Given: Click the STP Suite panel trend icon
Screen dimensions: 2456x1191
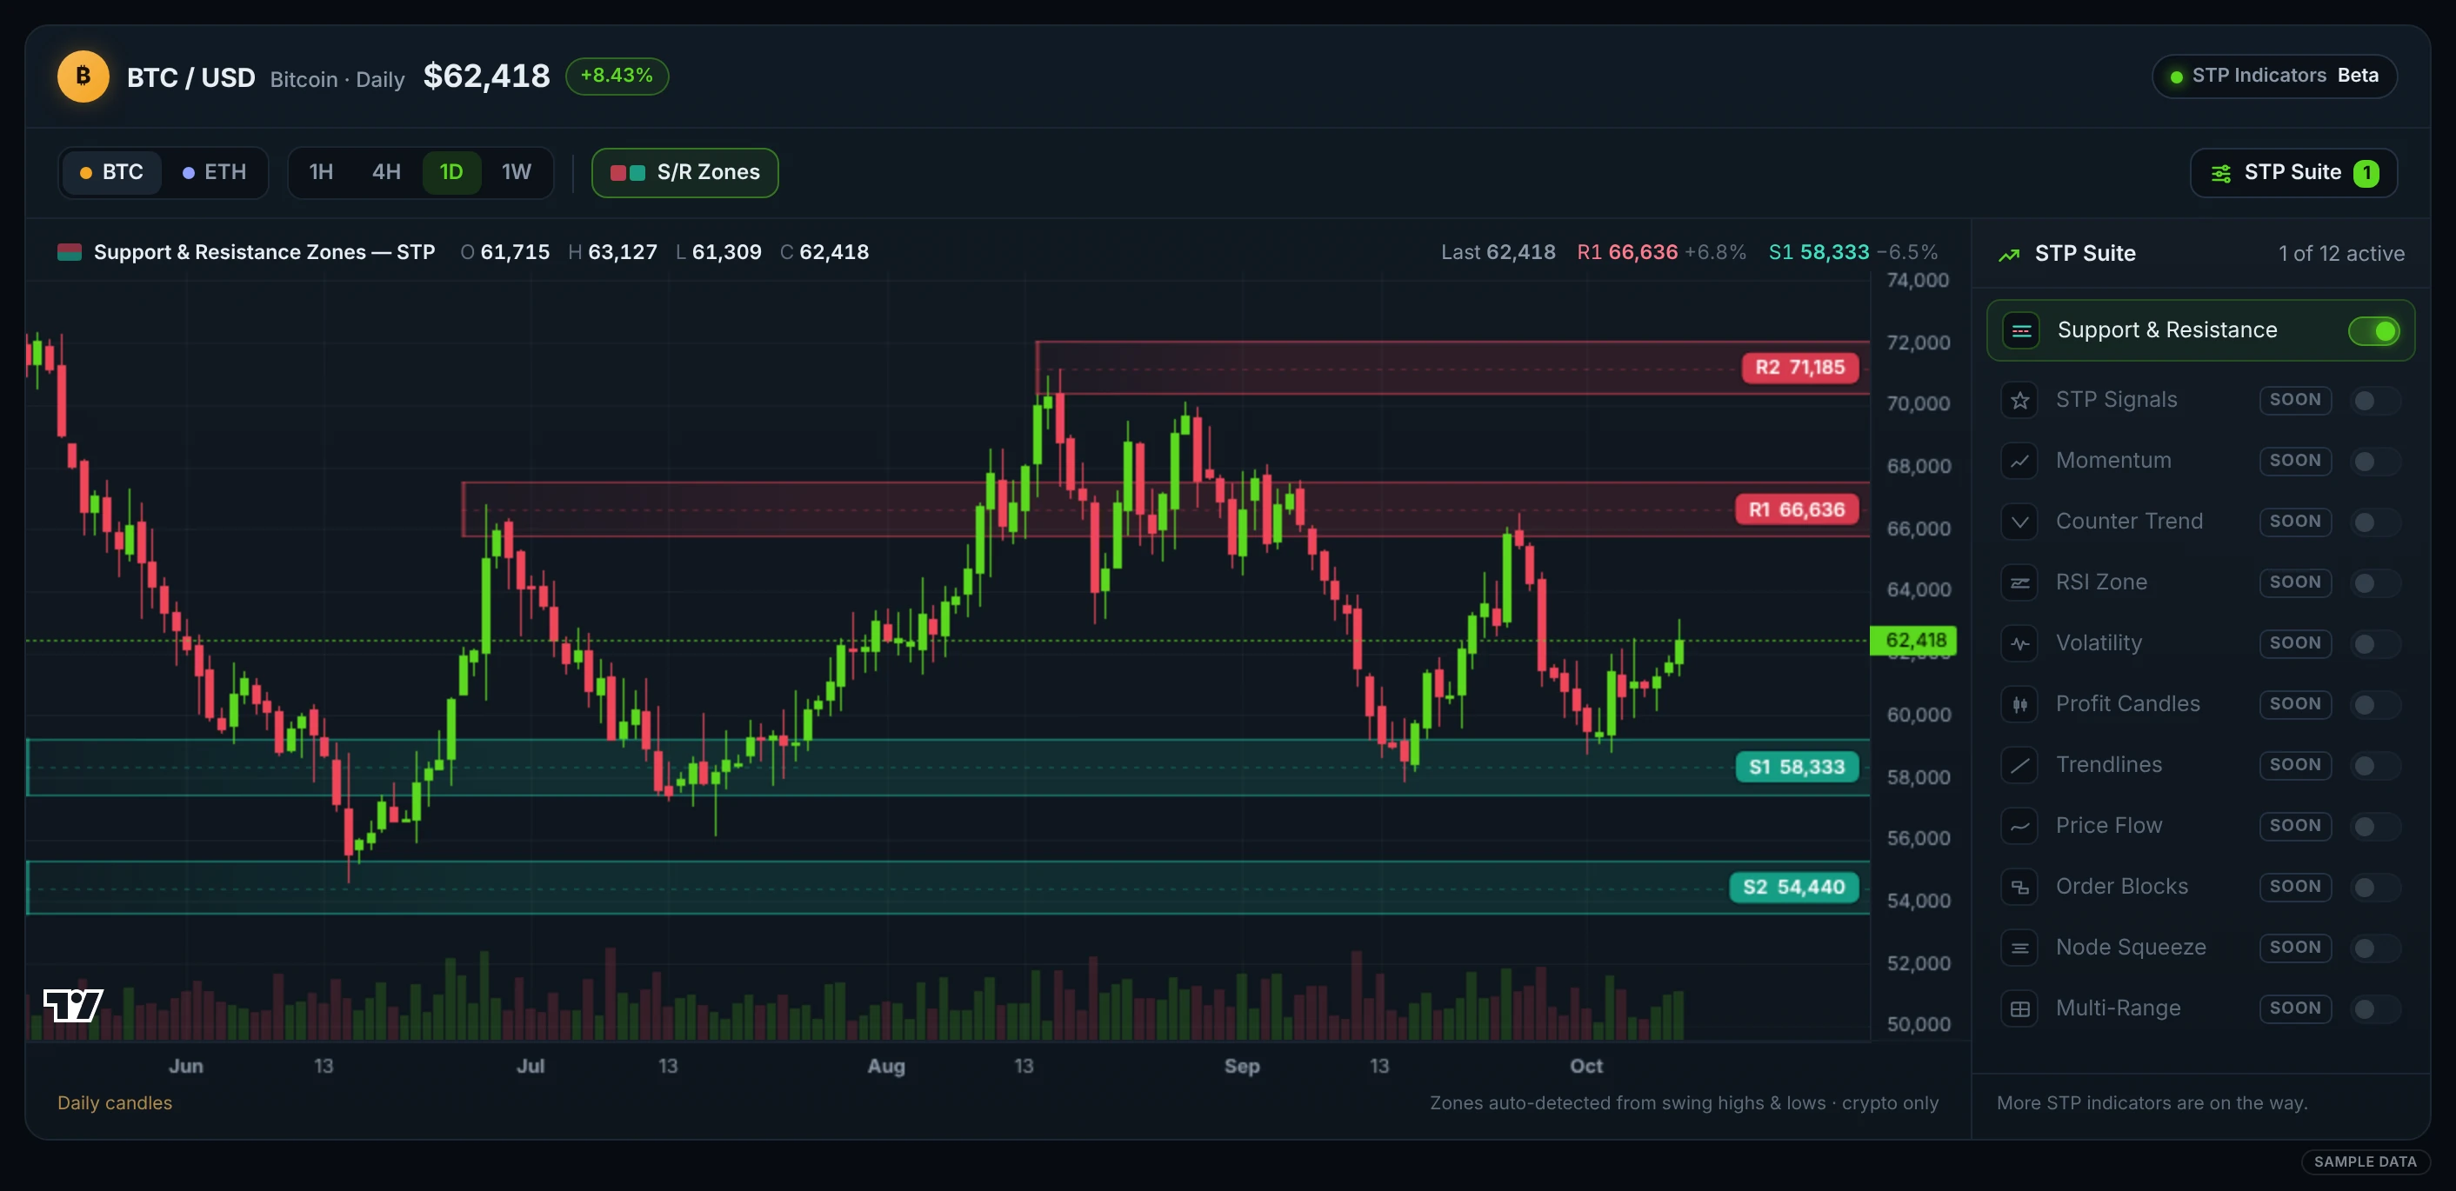Looking at the screenshot, I should 2009,255.
